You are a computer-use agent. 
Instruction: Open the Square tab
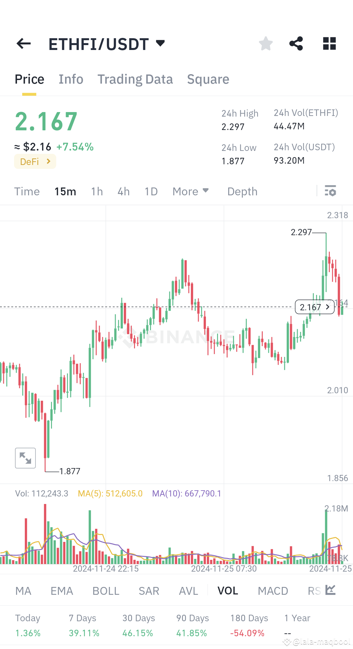[x=208, y=79]
